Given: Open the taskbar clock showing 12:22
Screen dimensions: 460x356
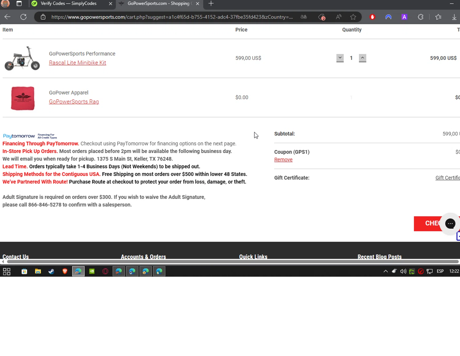Looking at the screenshot, I should 454,271.
